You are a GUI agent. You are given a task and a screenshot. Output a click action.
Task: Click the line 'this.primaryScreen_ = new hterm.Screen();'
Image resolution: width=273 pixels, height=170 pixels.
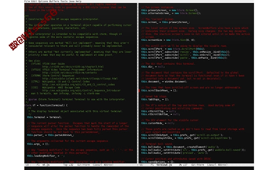170,10
